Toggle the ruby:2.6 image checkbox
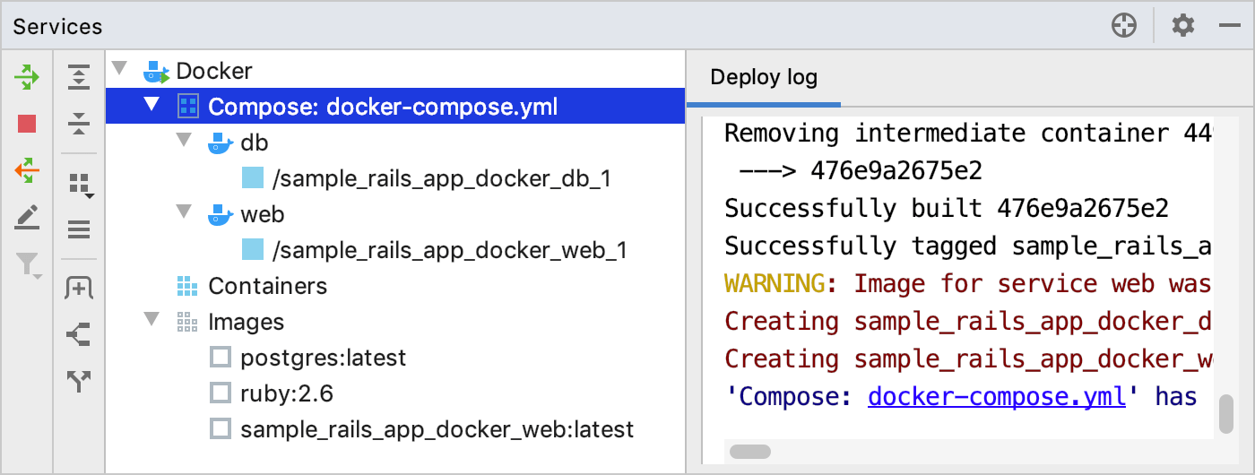 (220, 393)
